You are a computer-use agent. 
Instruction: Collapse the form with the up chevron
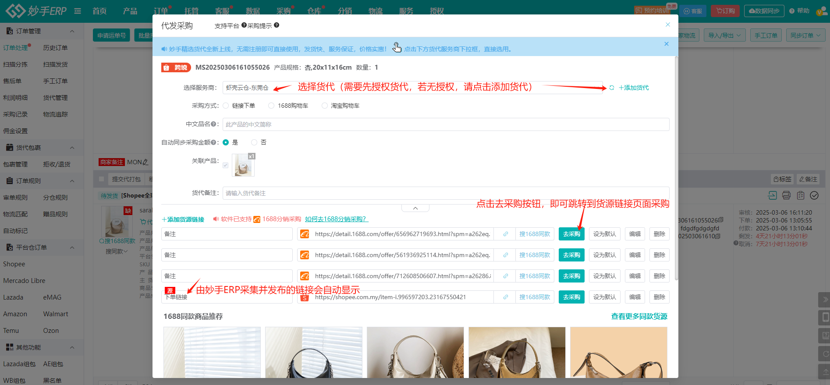(x=415, y=208)
